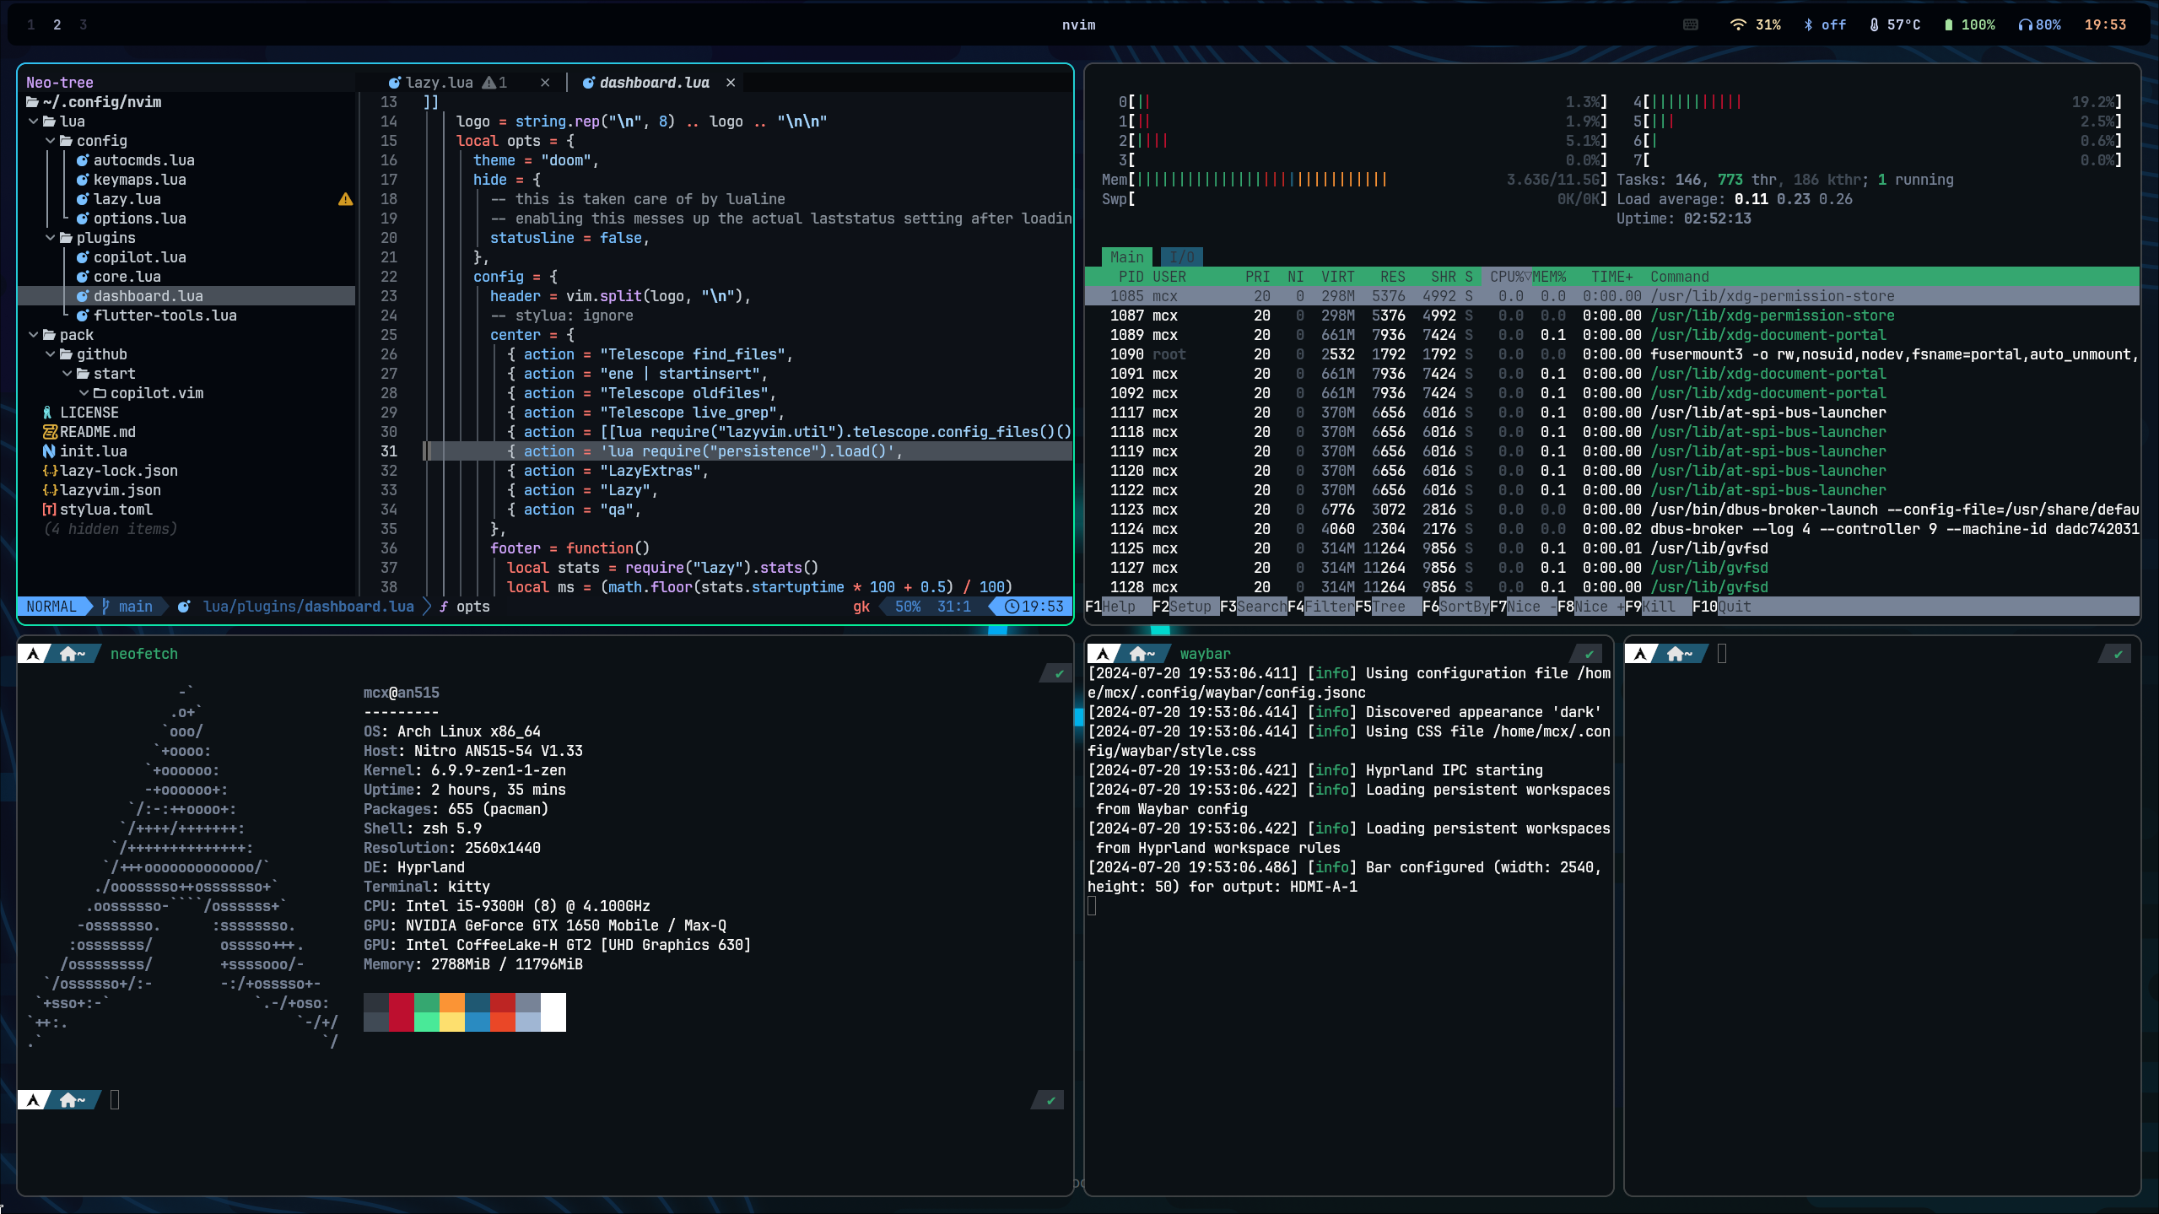Switch to workspace 3 in top bar
Image resolution: width=2159 pixels, height=1214 pixels.
(x=83, y=24)
